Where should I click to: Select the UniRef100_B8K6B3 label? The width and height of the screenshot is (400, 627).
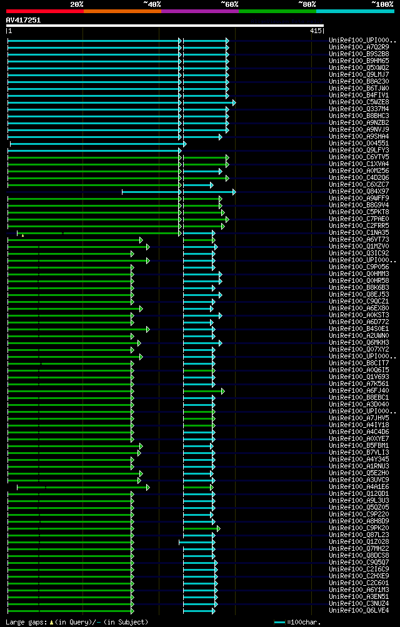pyautogui.click(x=359, y=287)
